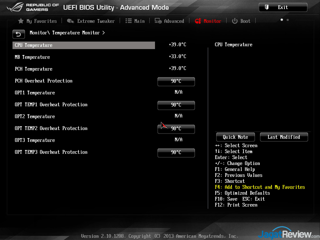Select the CPU Temperature row

click(x=84, y=45)
